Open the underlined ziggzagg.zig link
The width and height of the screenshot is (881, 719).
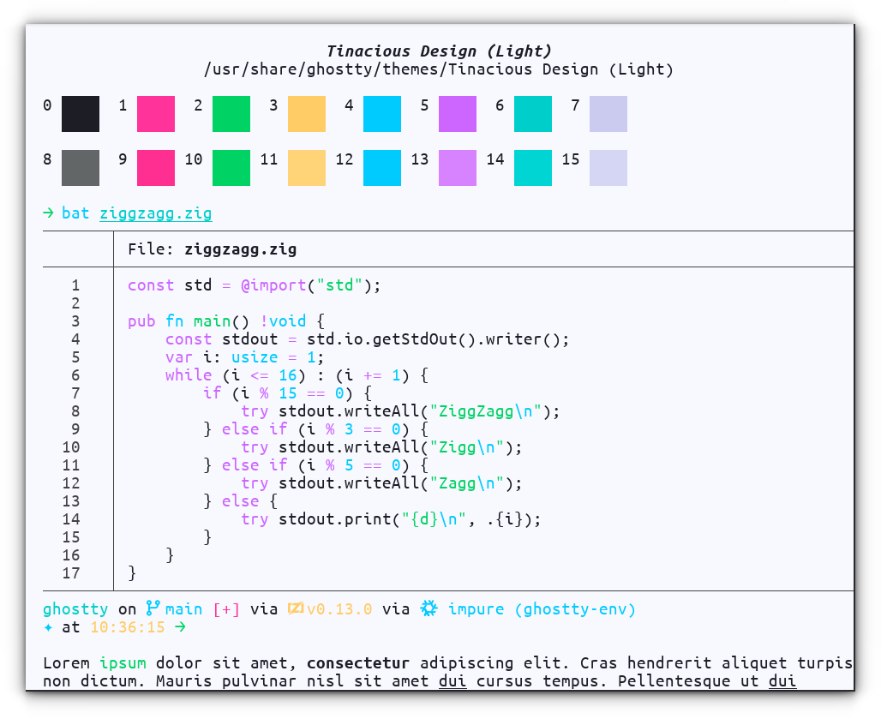pos(155,213)
